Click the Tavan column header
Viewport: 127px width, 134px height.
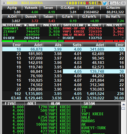tap(48, 8)
